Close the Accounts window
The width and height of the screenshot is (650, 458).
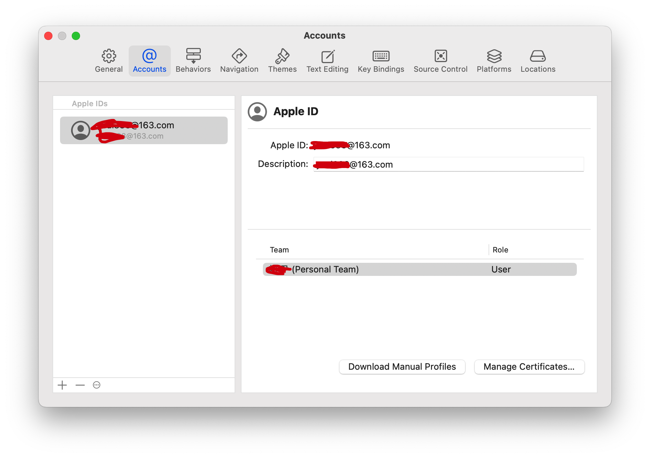click(x=48, y=36)
